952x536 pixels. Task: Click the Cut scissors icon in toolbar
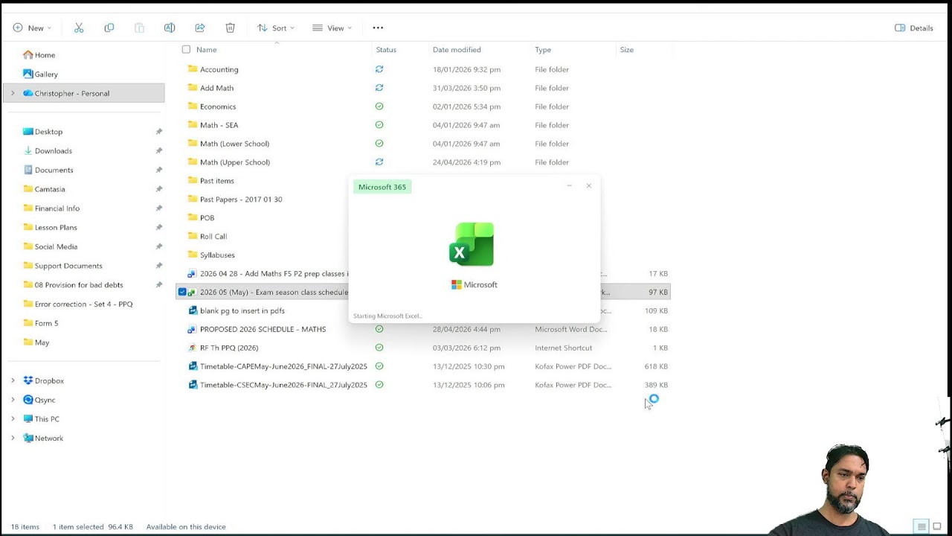tap(79, 28)
